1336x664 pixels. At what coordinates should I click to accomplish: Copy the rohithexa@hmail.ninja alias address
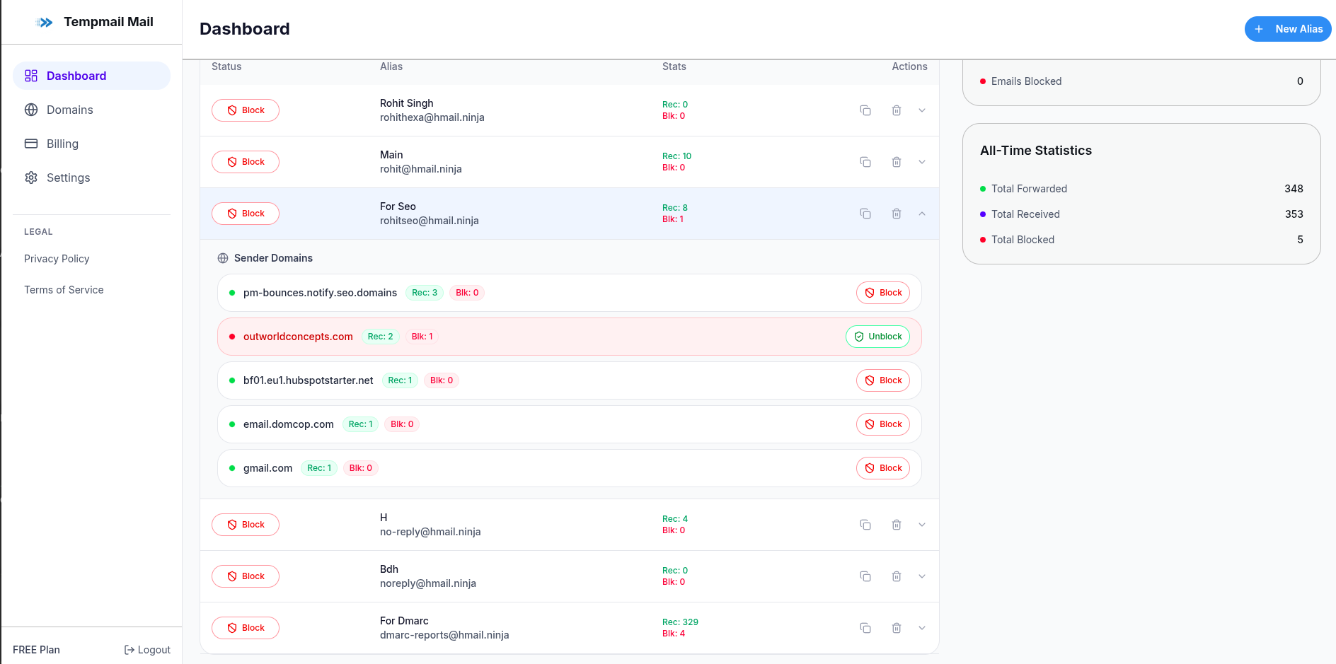click(x=865, y=110)
